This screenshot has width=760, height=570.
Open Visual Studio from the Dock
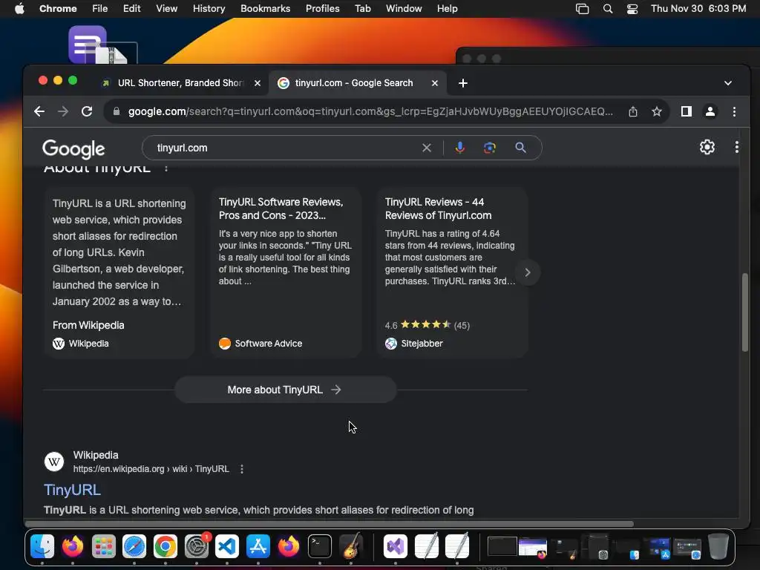pos(396,546)
